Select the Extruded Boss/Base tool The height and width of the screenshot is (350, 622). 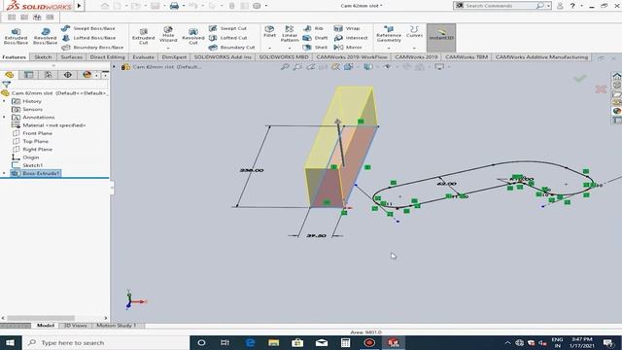click(x=16, y=36)
